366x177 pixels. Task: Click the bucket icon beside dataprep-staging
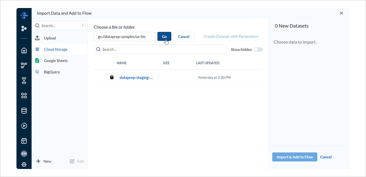click(112, 78)
